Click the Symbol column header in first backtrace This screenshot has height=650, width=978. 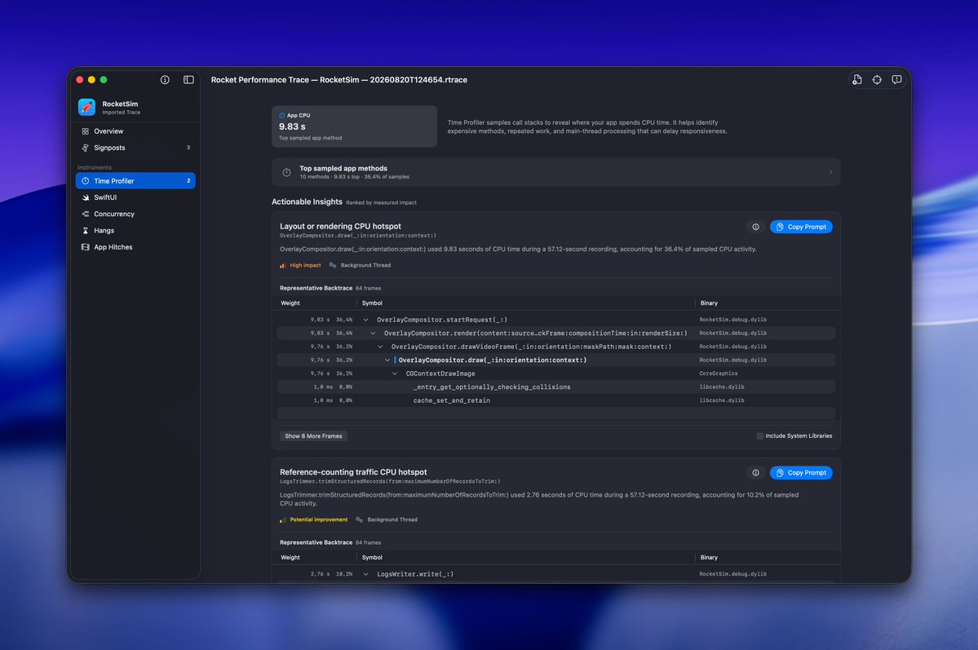coord(372,303)
